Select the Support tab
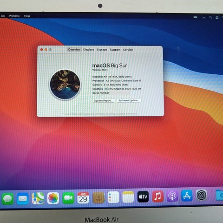 [115, 50]
